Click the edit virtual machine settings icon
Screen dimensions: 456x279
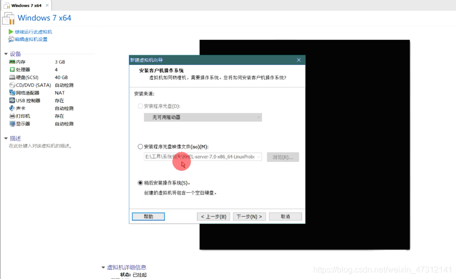(11, 39)
